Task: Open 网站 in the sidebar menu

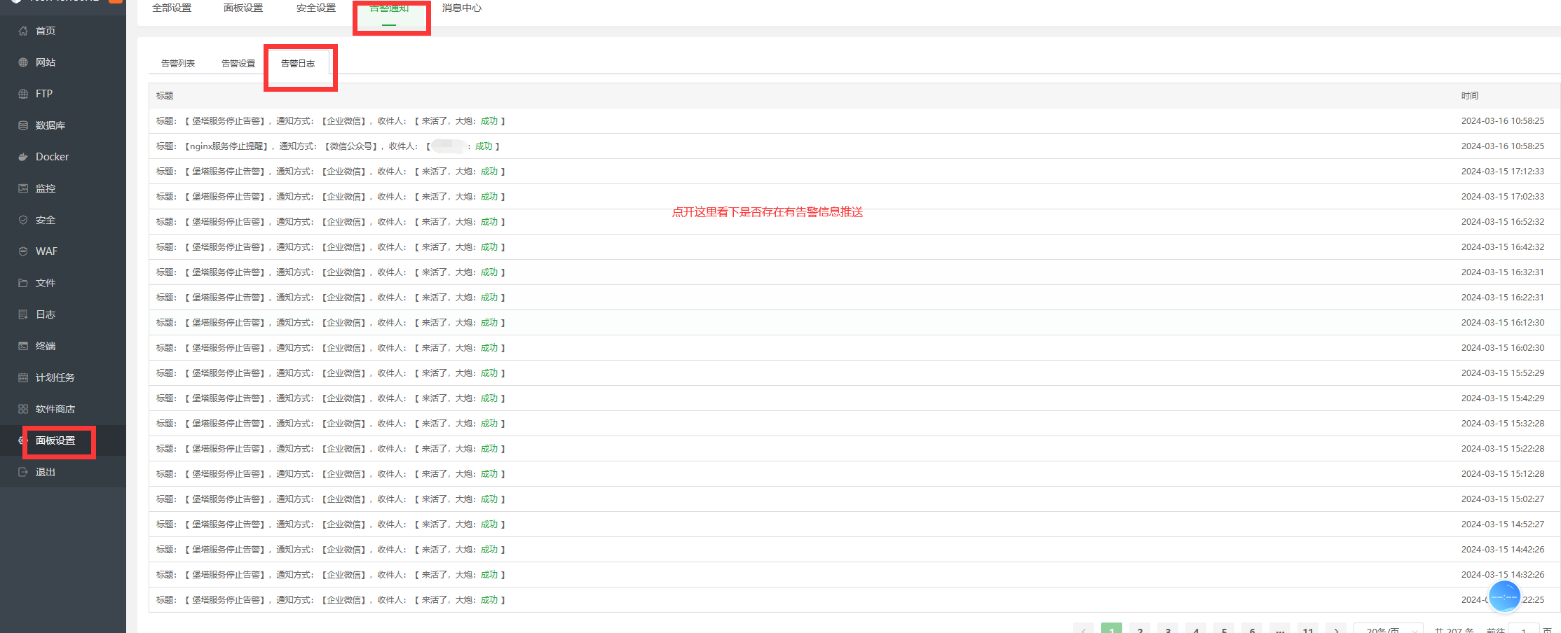Action: [x=46, y=62]
